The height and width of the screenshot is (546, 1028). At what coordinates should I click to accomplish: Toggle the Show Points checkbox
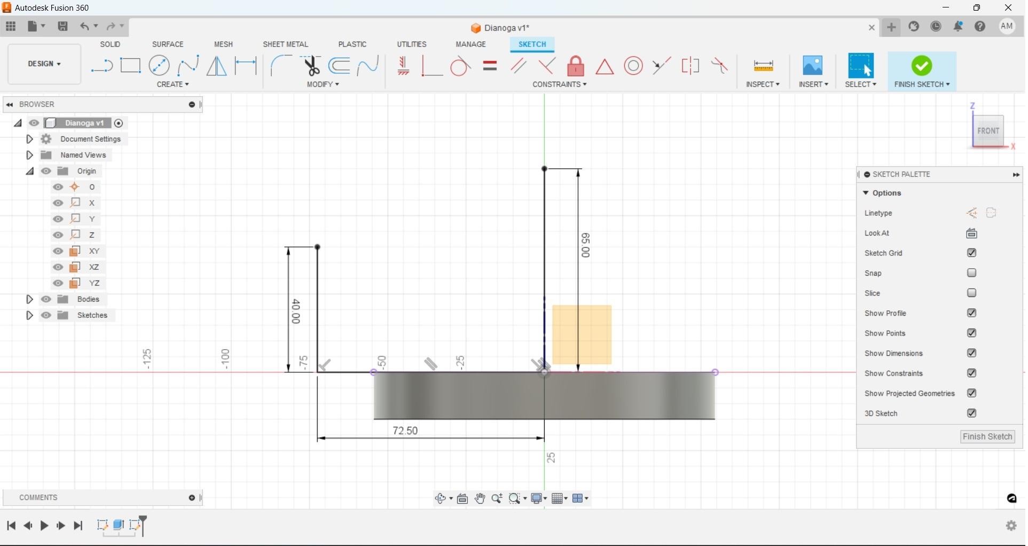click(972, 333)
